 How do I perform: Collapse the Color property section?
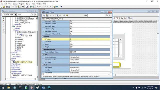click(43, 54)
